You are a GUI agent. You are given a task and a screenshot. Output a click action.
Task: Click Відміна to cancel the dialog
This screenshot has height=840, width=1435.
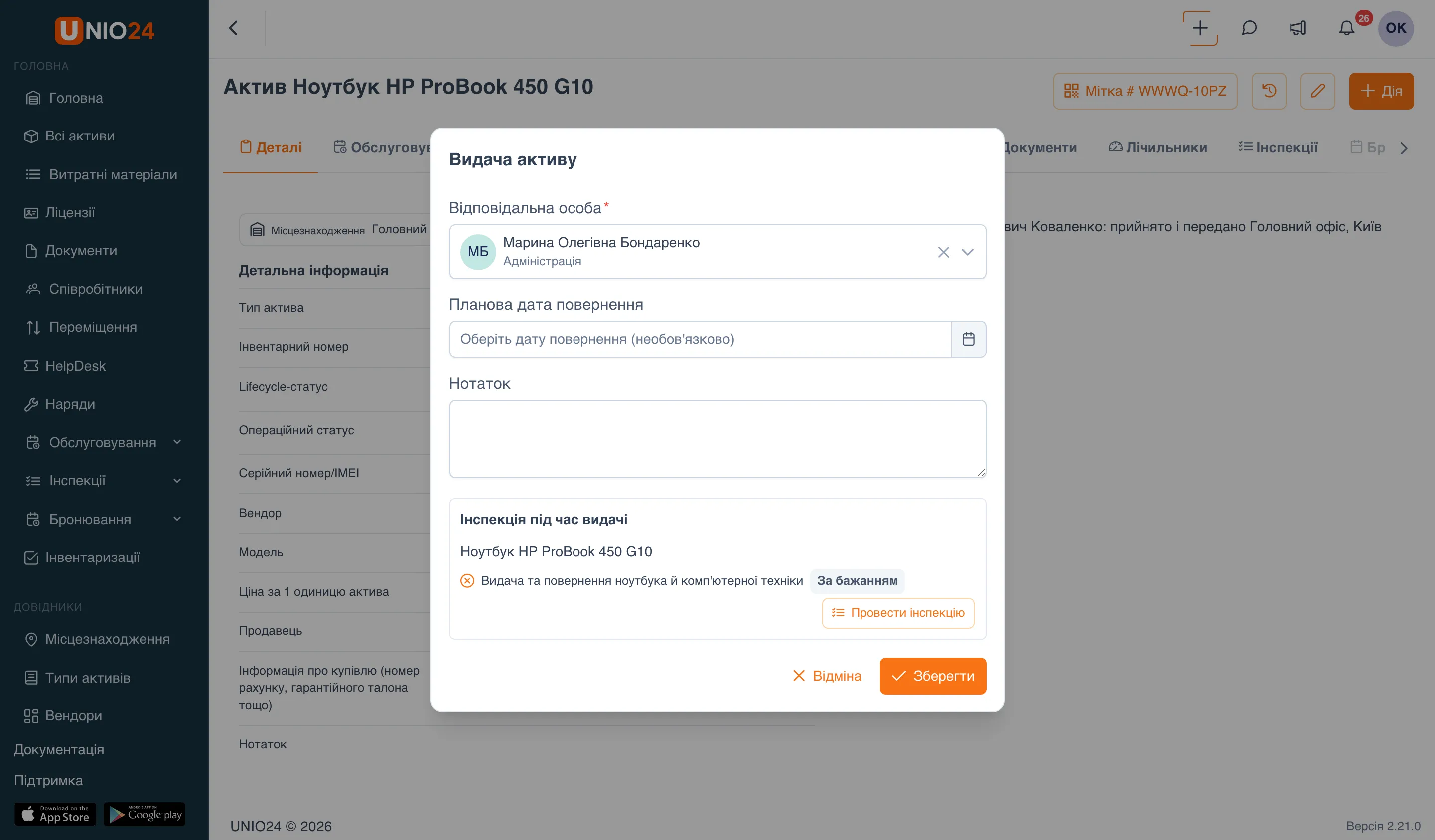pyautogui.click(x=827, y=676)
